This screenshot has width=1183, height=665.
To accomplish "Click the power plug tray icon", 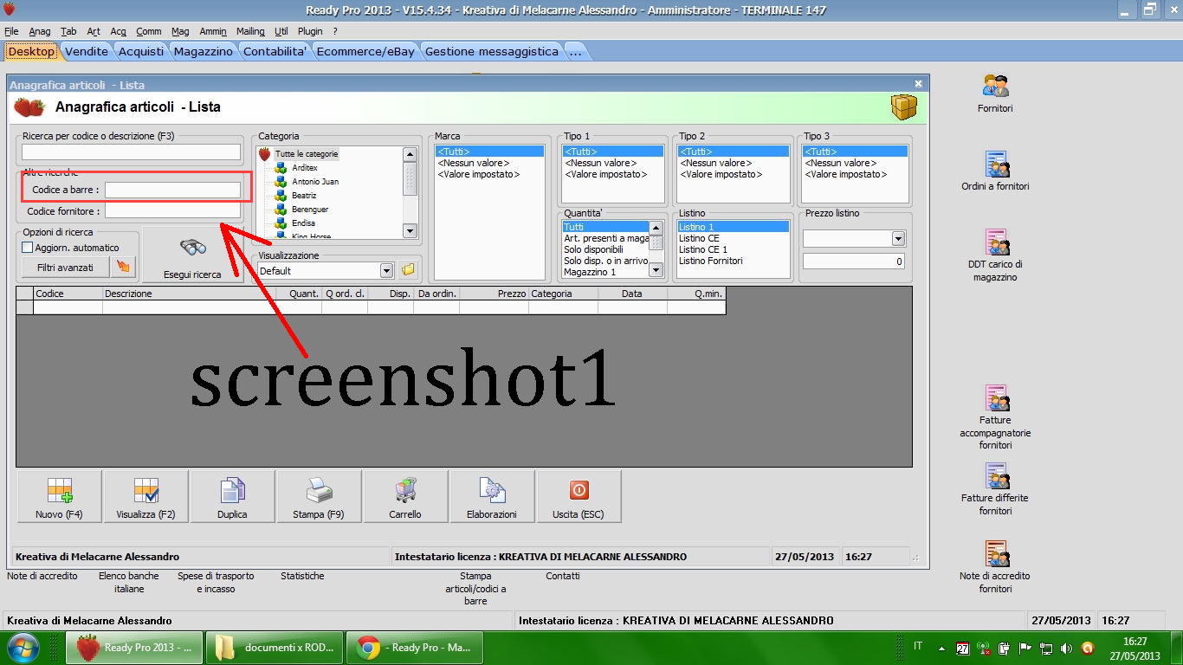I will 1005,648.
